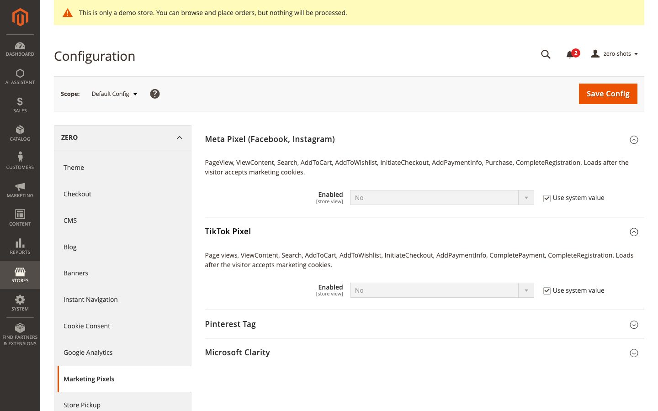The image size is (658, 411).
Task: Collapse the Meta Pixel section
Action: 634,140
